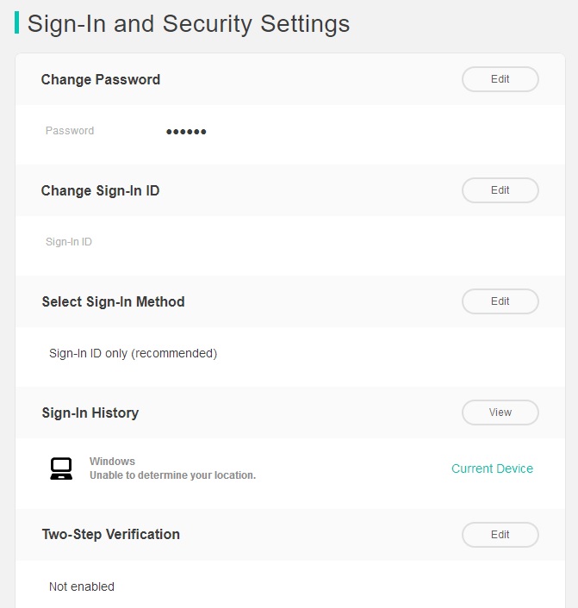Click the Change Password section heading
Viewport: 578px width, 608px height.
[x=101, y=79]
